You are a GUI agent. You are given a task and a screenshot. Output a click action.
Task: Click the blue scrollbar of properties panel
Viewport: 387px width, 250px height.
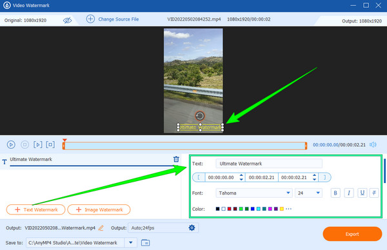(x=384, y=171)
